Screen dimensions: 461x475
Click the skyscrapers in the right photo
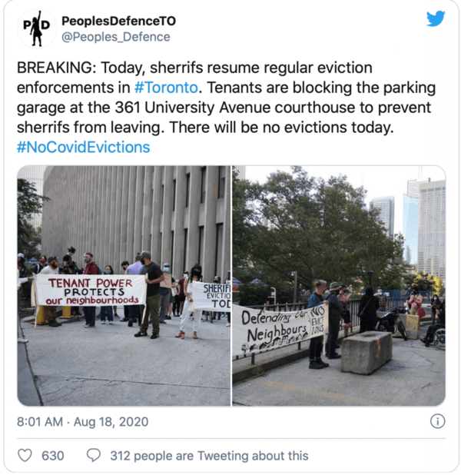point(424,224)
